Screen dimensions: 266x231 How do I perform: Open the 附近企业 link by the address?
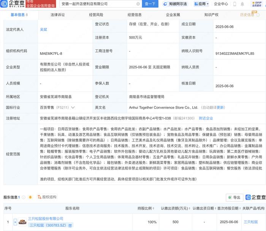click(206, 118)
